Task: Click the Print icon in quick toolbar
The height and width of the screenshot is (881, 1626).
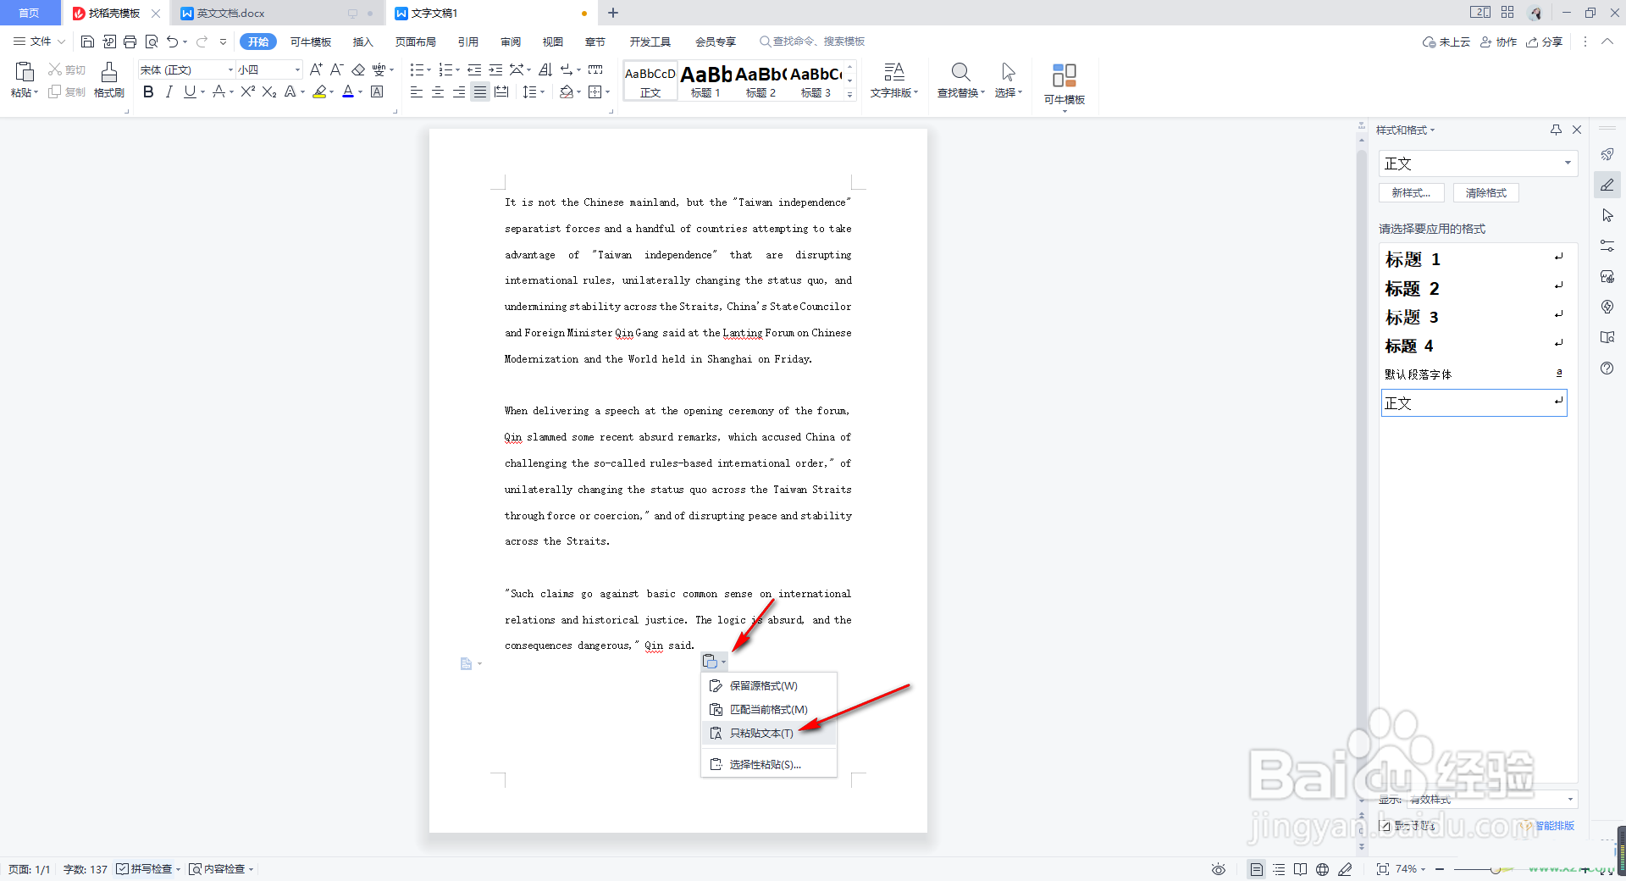Action: coord(130,42)
